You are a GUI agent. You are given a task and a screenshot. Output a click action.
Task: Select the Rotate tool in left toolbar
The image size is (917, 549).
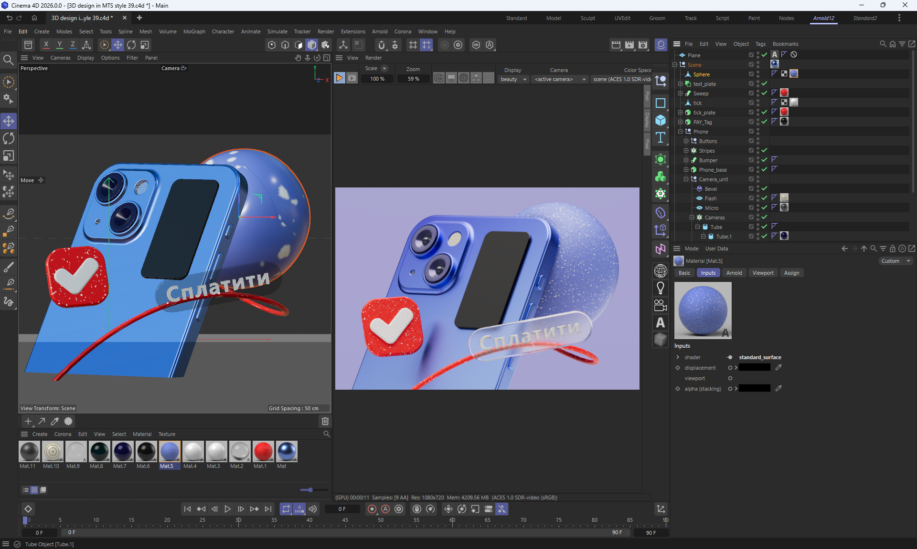point(9,138)
